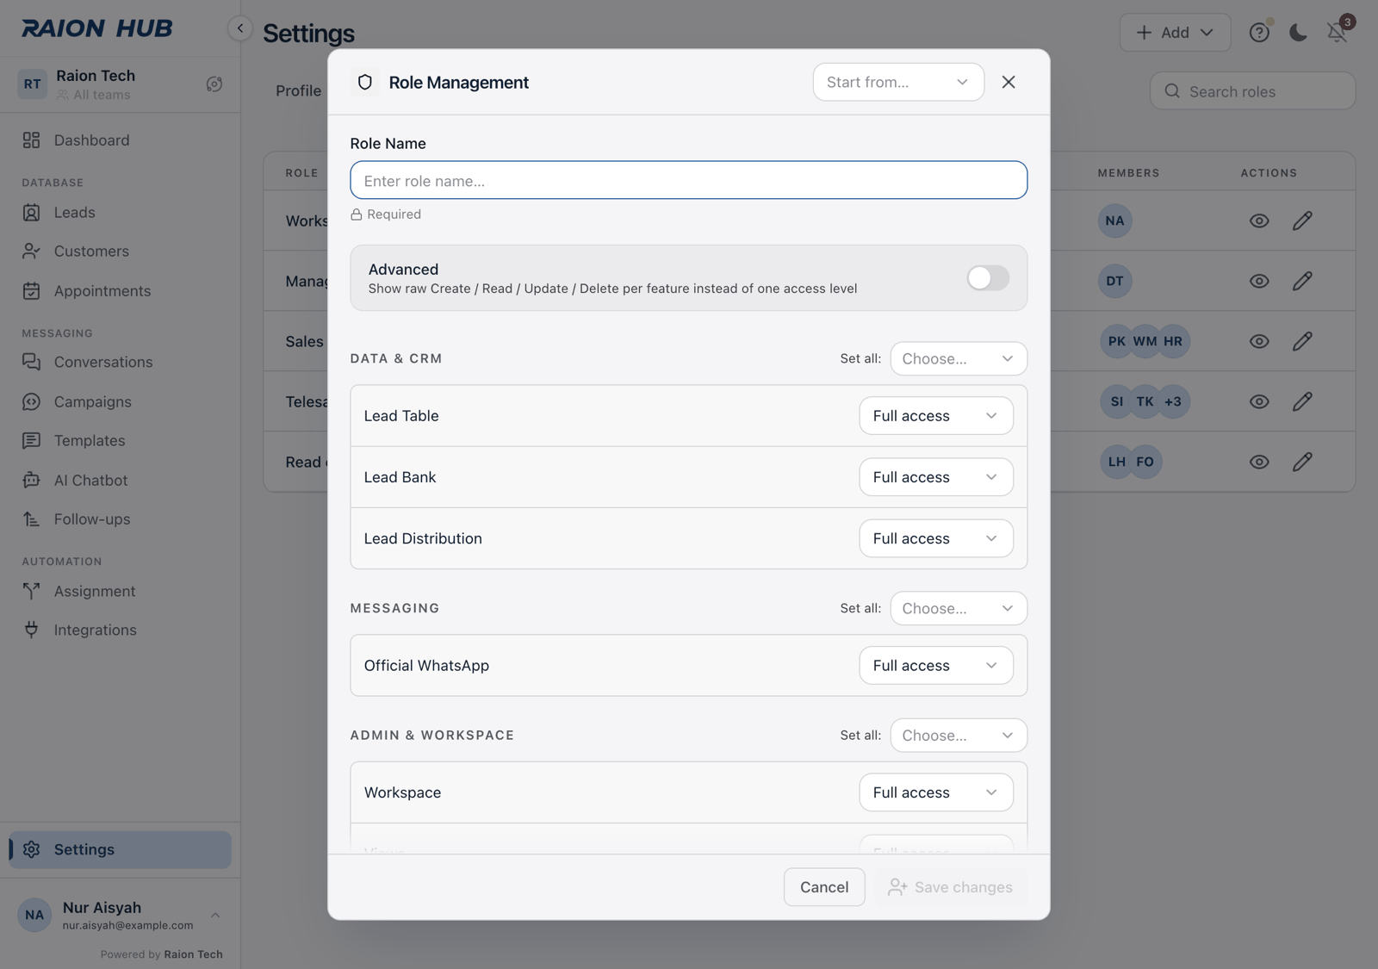Click the Search roles field
Viewport: 1378px width, 969px height.
click(1252, 91)
